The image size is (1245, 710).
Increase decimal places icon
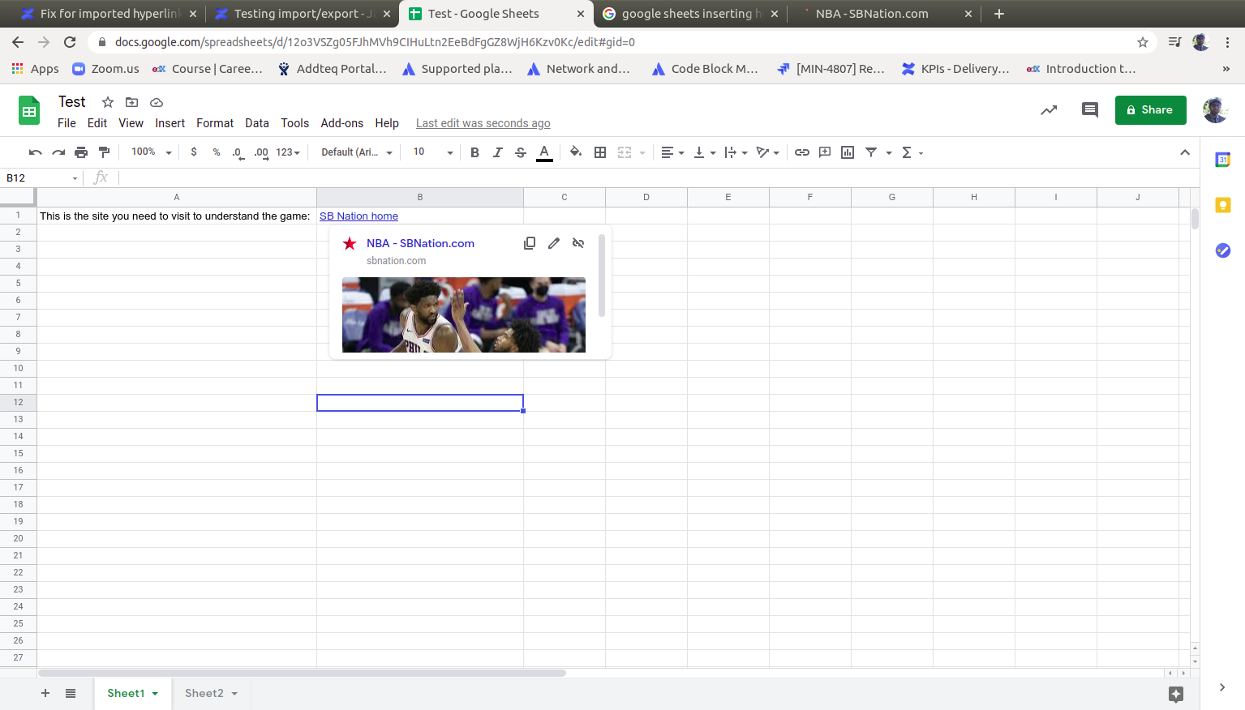[261, 152]
